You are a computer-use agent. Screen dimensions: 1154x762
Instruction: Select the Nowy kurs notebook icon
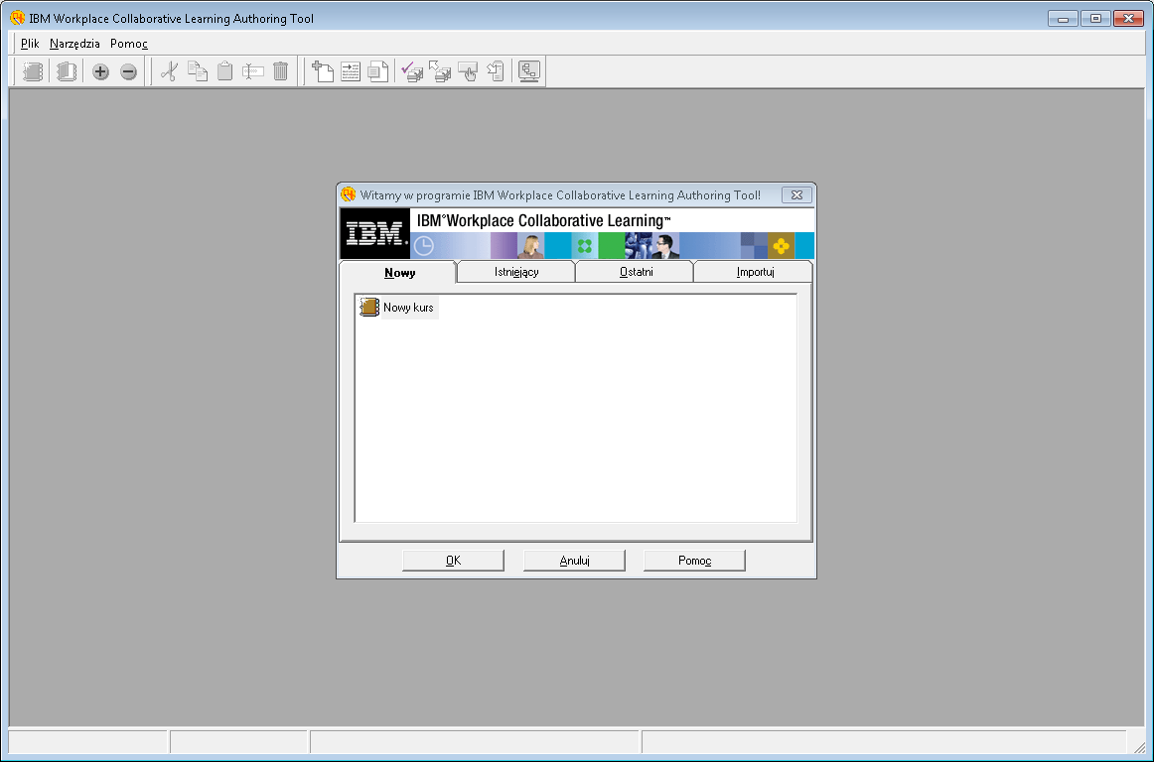pos(369,308)
